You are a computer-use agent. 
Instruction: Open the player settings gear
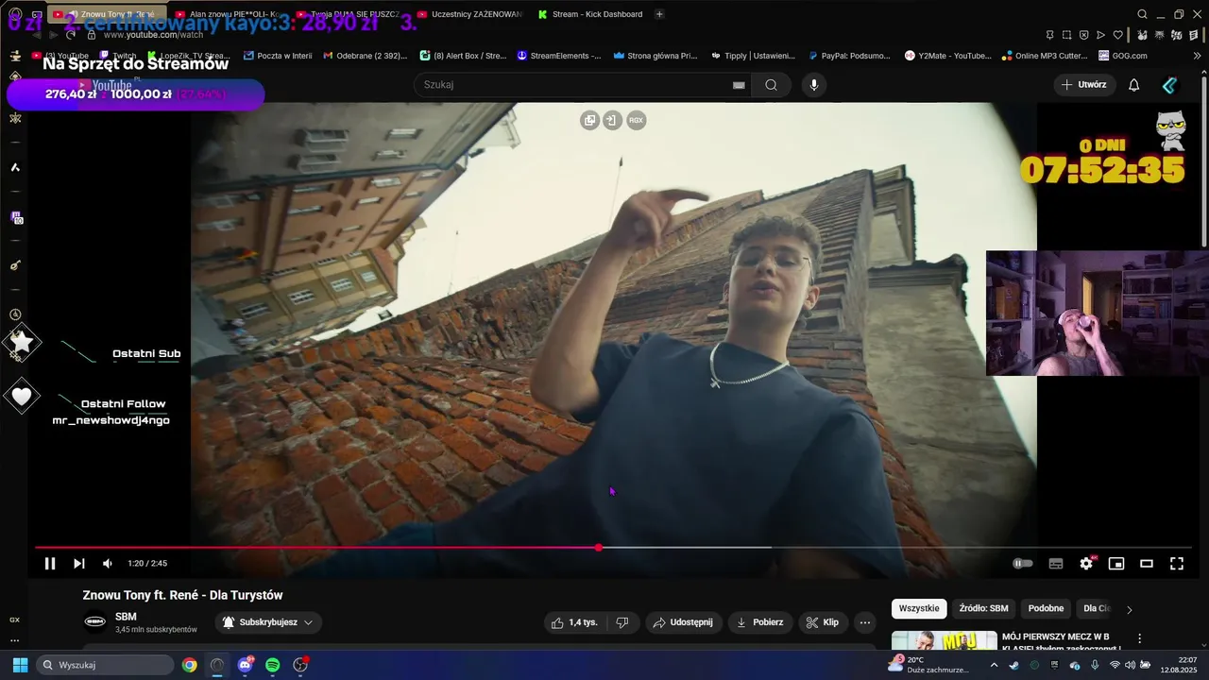click(x=1086, y=564)
